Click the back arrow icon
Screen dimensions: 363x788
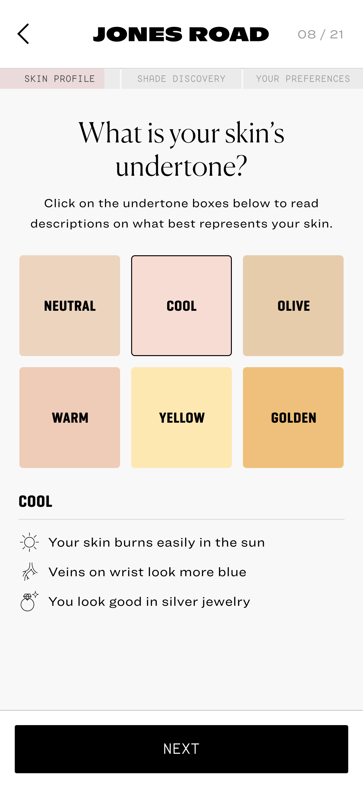(24, 34)
